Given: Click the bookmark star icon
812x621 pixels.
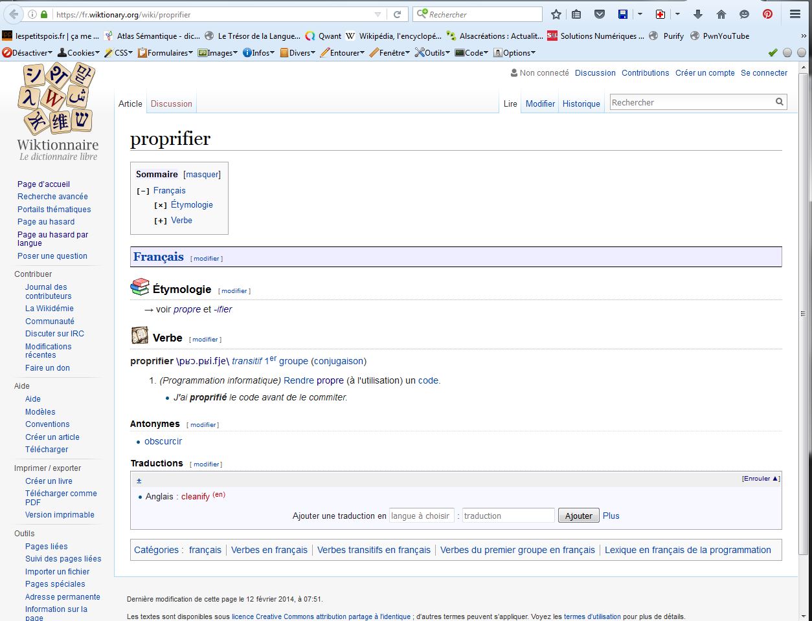Looking at the screenshot, I should point(556,14).
